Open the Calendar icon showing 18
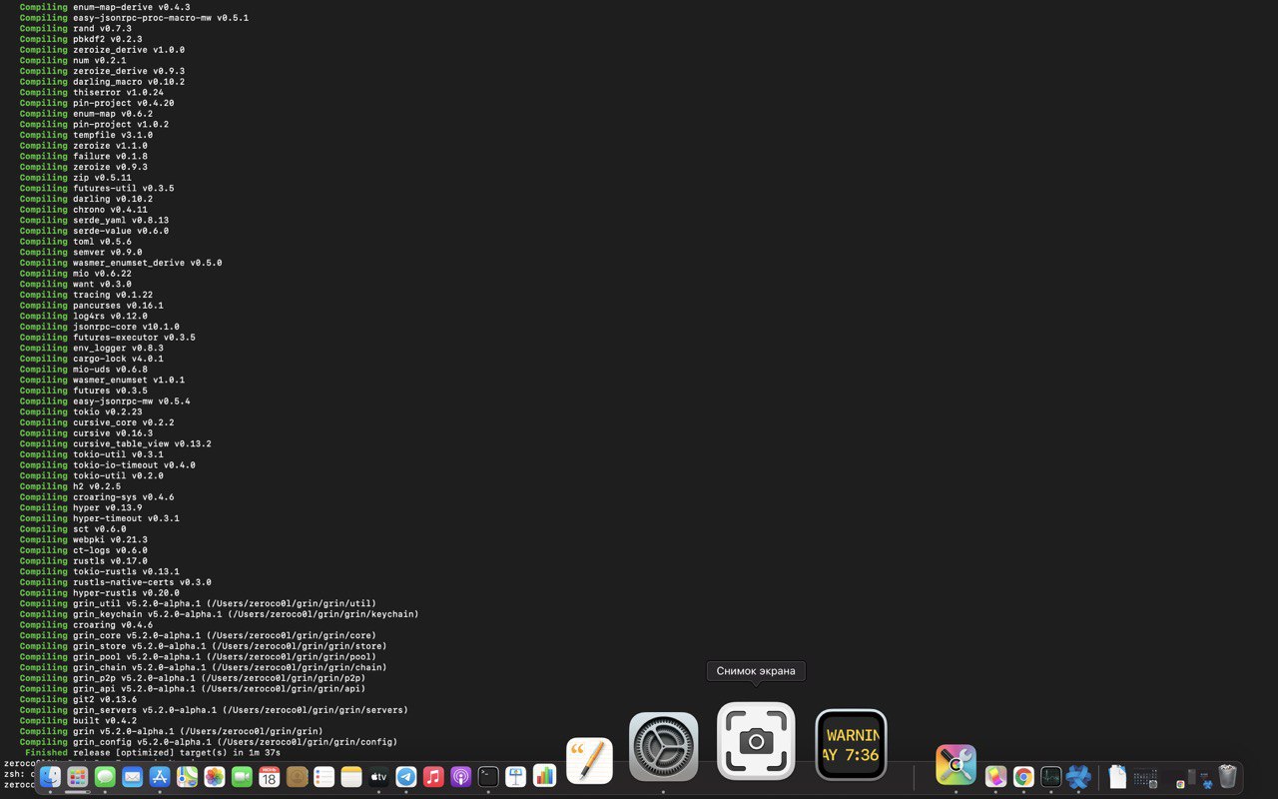 tap(270, 776)
